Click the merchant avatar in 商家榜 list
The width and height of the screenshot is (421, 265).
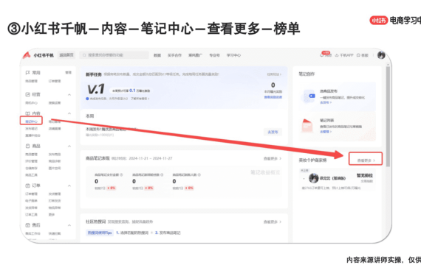(313, 177)
